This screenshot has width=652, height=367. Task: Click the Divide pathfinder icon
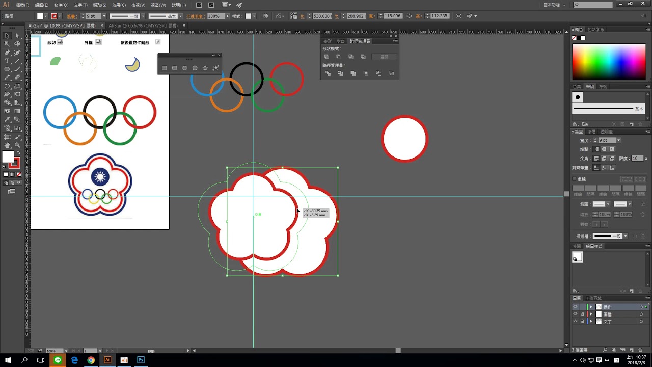[328, 73]
